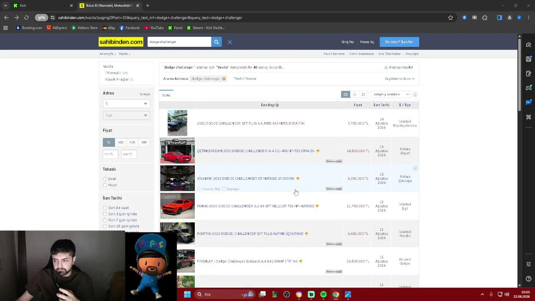Switch to the classic list view icon
Image resolution: width=535 pixels, height=301 pixels.
click(x=346, y=94)
